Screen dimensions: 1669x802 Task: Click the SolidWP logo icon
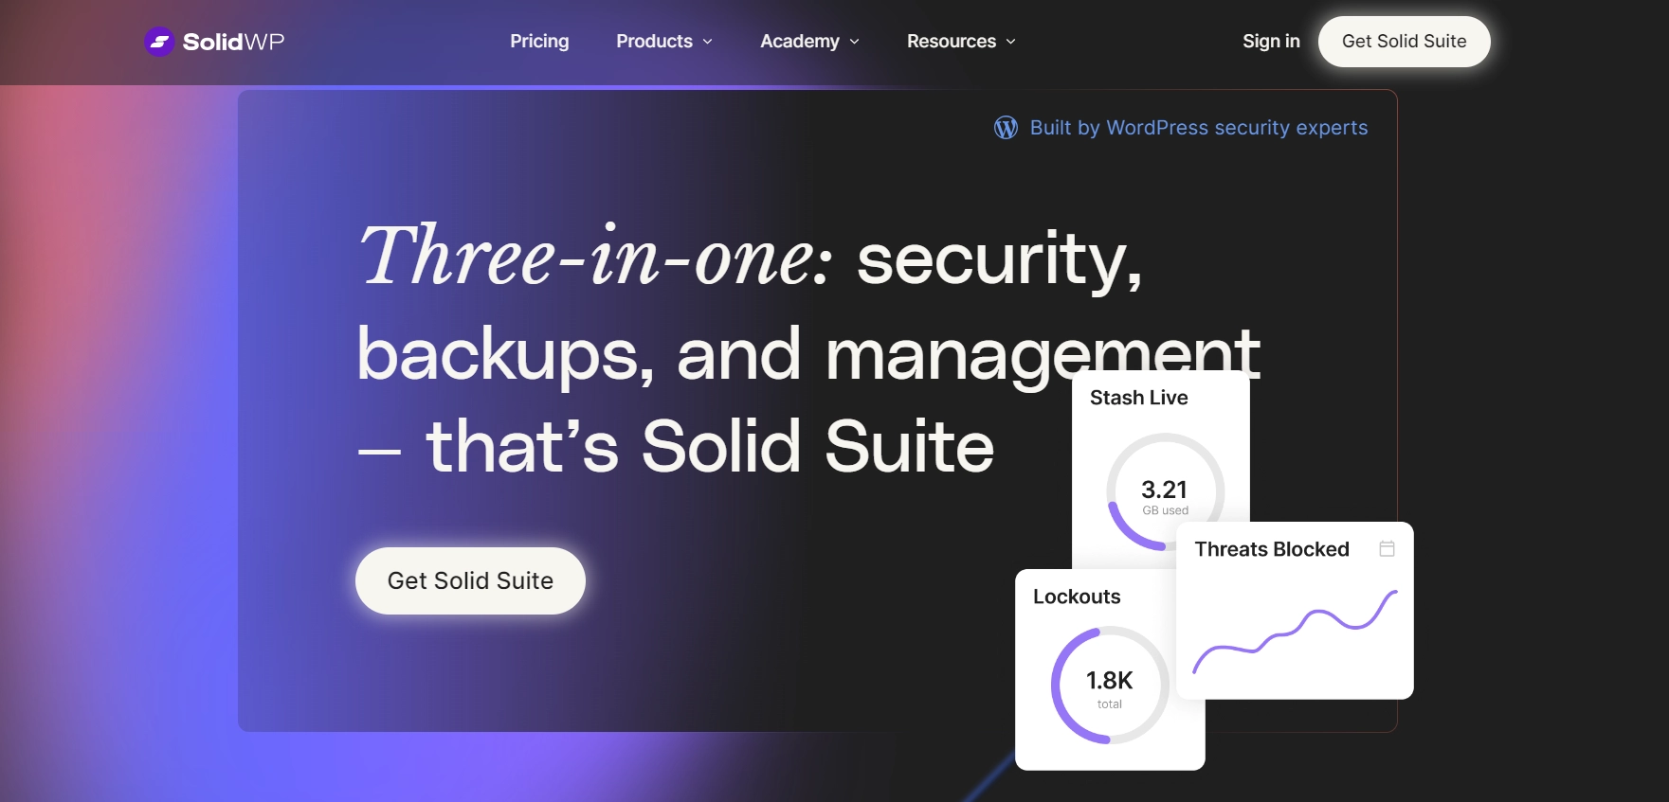[x=159, y=42]
